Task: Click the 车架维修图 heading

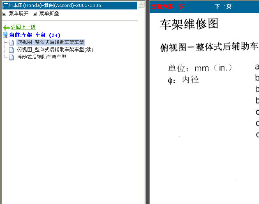Action: tap(189, 24)
